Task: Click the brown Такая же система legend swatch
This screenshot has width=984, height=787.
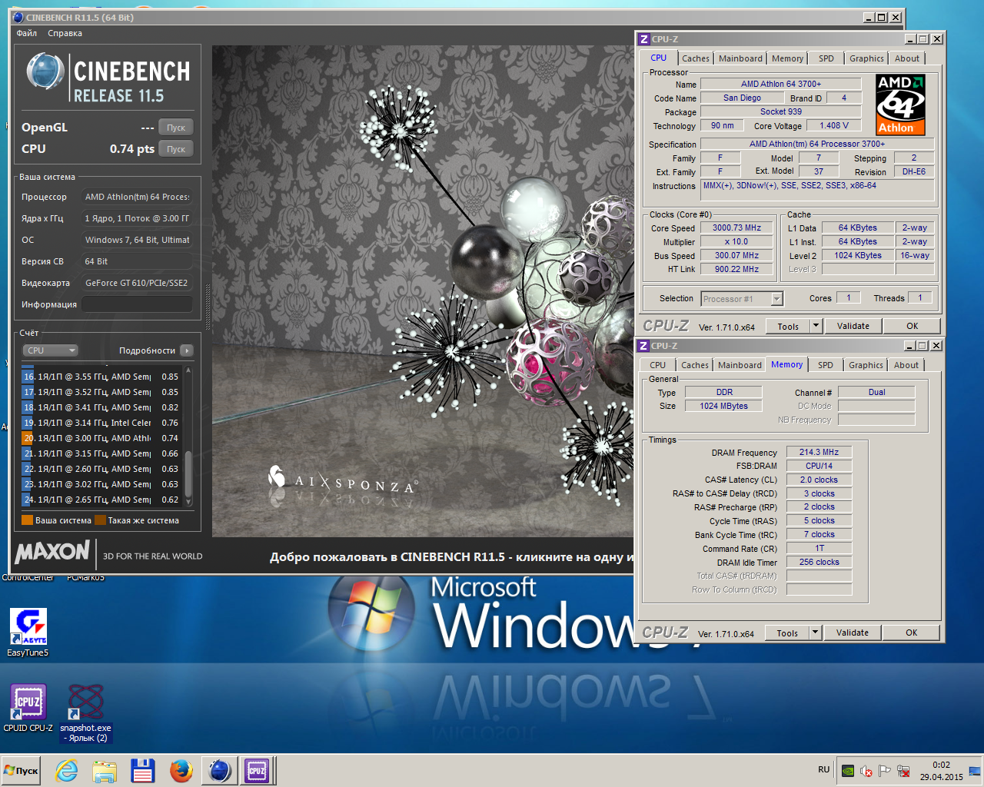Action: tap(100, 520)
